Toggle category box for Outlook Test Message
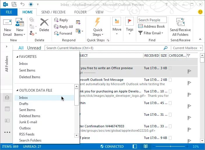This screenshot has height=150, width=205. click(170, 80)
